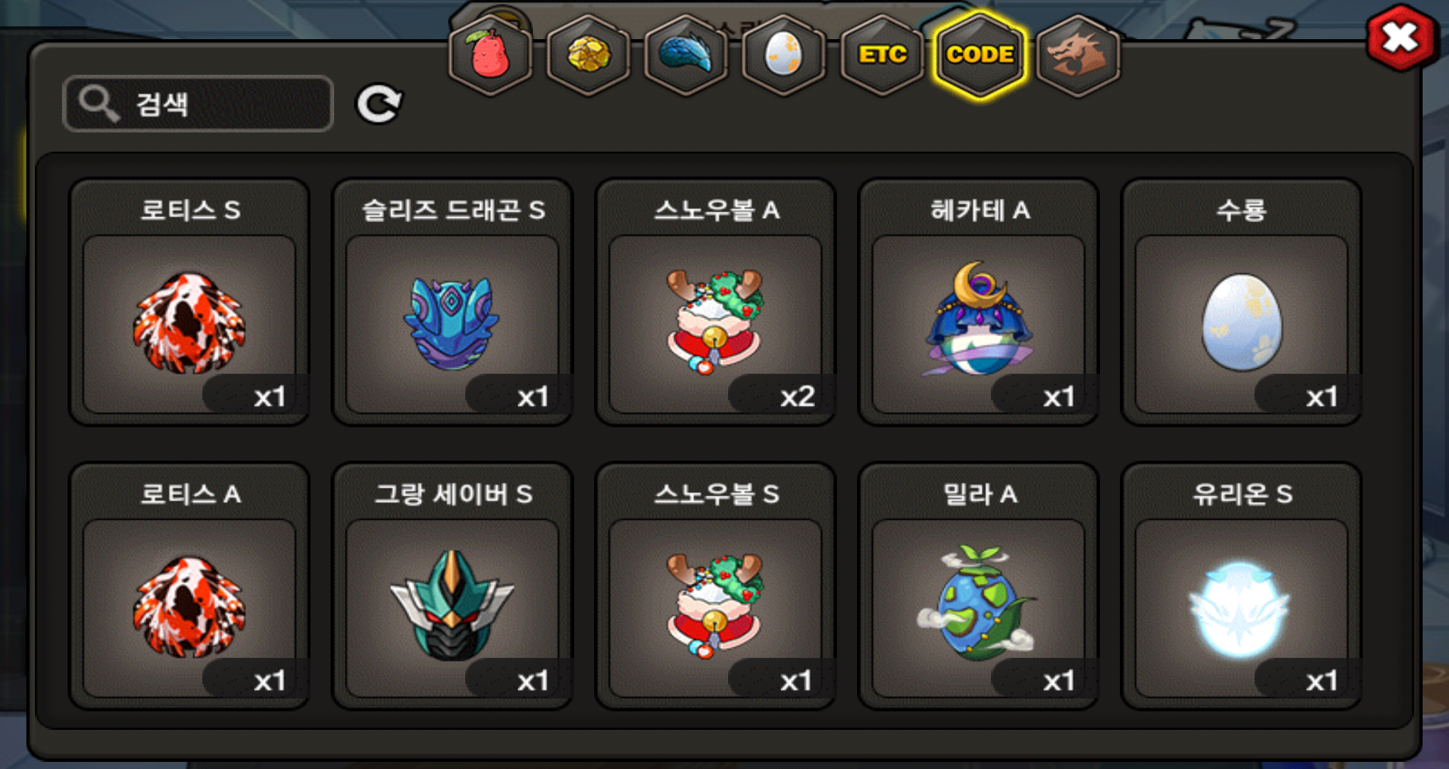Screen dimensions: 1449x769
Task: Select the 슬리즈 드래곤 S egg
Action: click(x=452, y=302)
